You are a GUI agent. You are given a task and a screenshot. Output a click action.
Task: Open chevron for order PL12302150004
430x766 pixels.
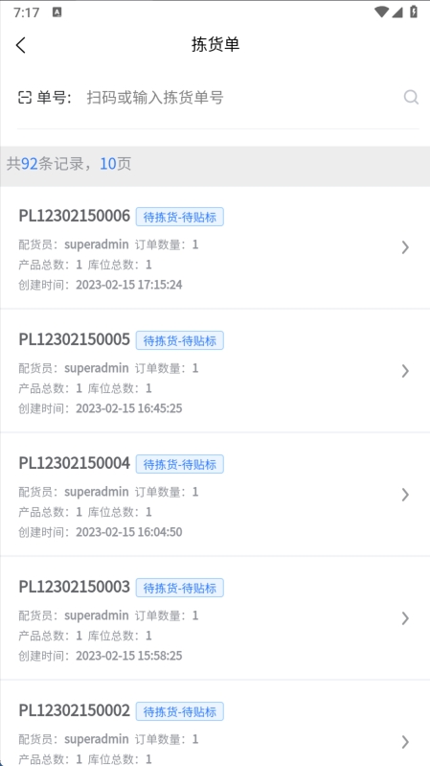(404, 495)
